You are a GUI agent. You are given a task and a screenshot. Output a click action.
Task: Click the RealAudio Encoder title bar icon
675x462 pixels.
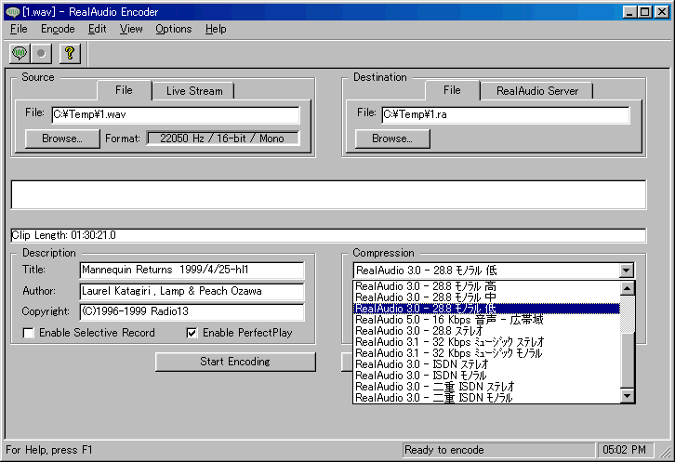tap(13, 12)
